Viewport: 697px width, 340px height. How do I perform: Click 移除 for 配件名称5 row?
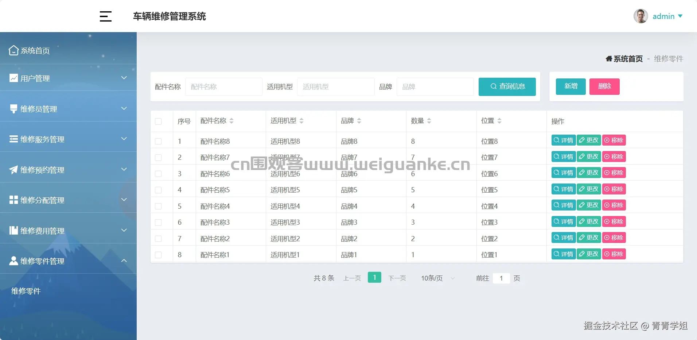(x=614, y=189)
